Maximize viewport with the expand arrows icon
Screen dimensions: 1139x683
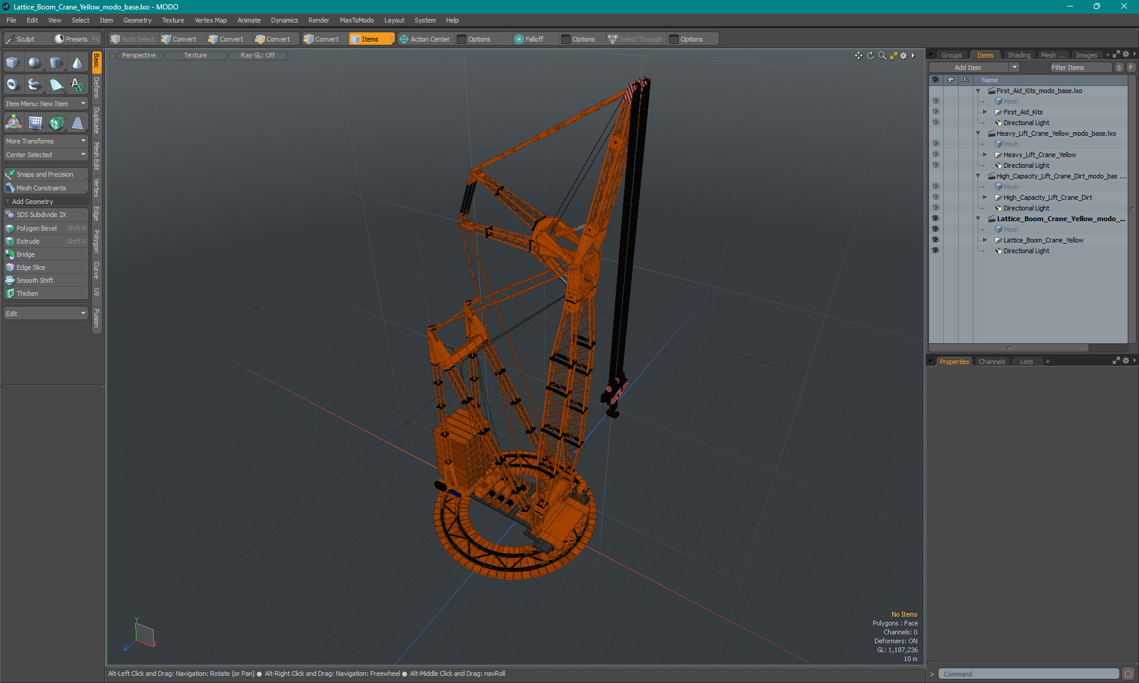(893, 56)
